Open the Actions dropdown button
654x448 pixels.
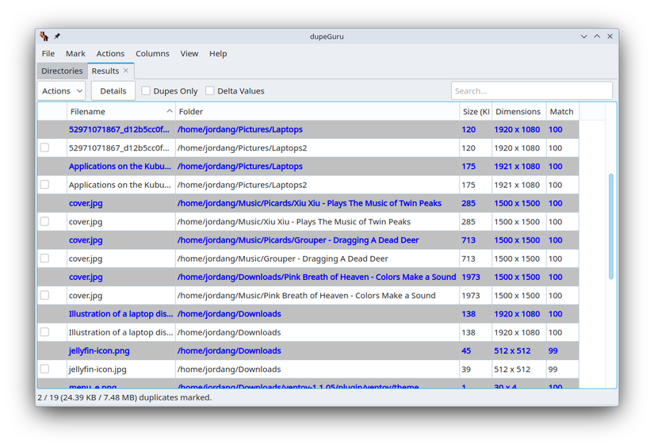(x=61, y=91)
